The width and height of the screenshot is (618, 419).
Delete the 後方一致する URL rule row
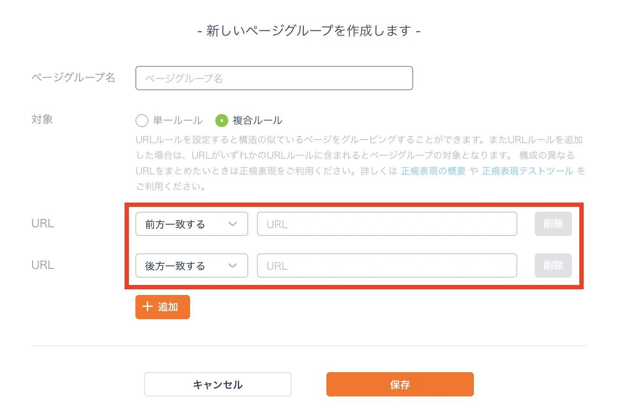(553, 265)
